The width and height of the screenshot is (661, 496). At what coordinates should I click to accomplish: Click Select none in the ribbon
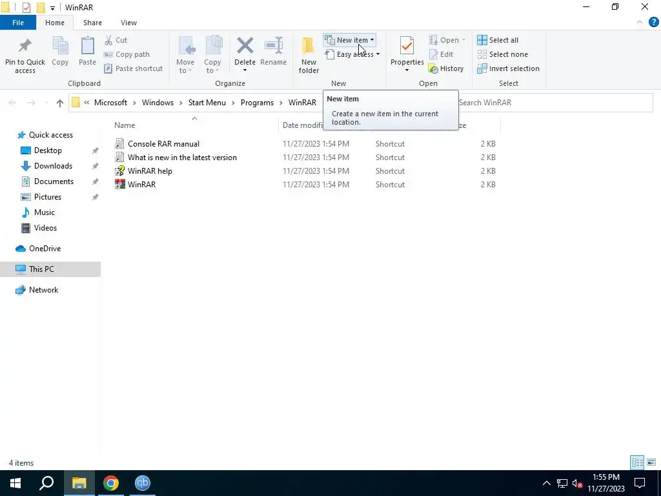coord(502,54)
